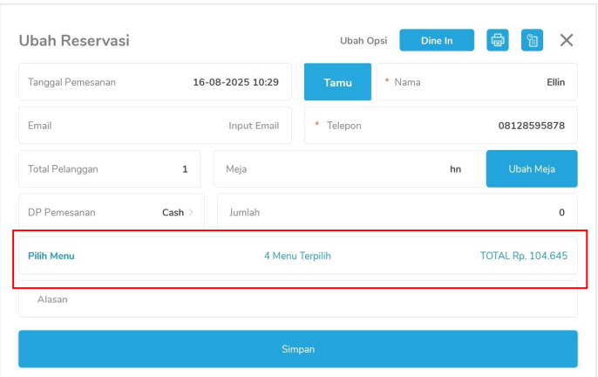Focus the Alasan reason text field
The image size is (598, 377).
point(297,300)
